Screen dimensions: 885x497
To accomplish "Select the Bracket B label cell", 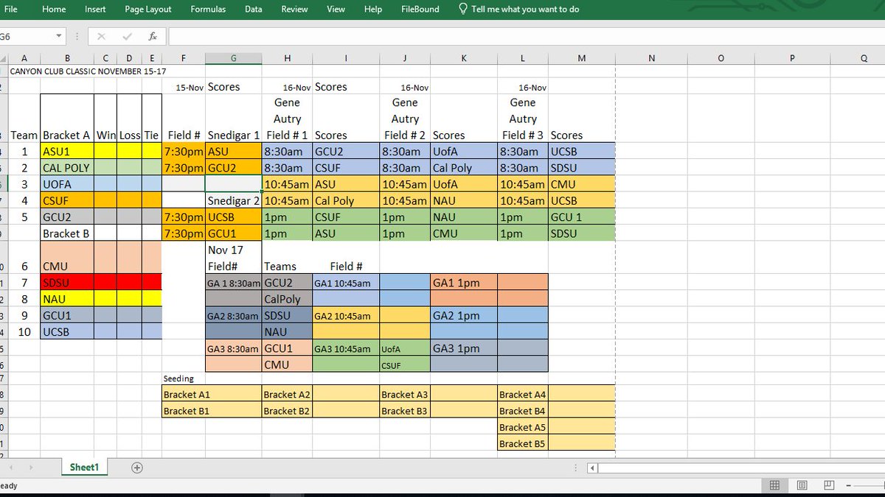I will (x=67, y=233).
